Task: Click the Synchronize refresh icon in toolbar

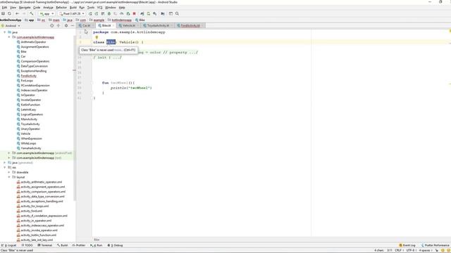Action: click(x=9, y=13)
